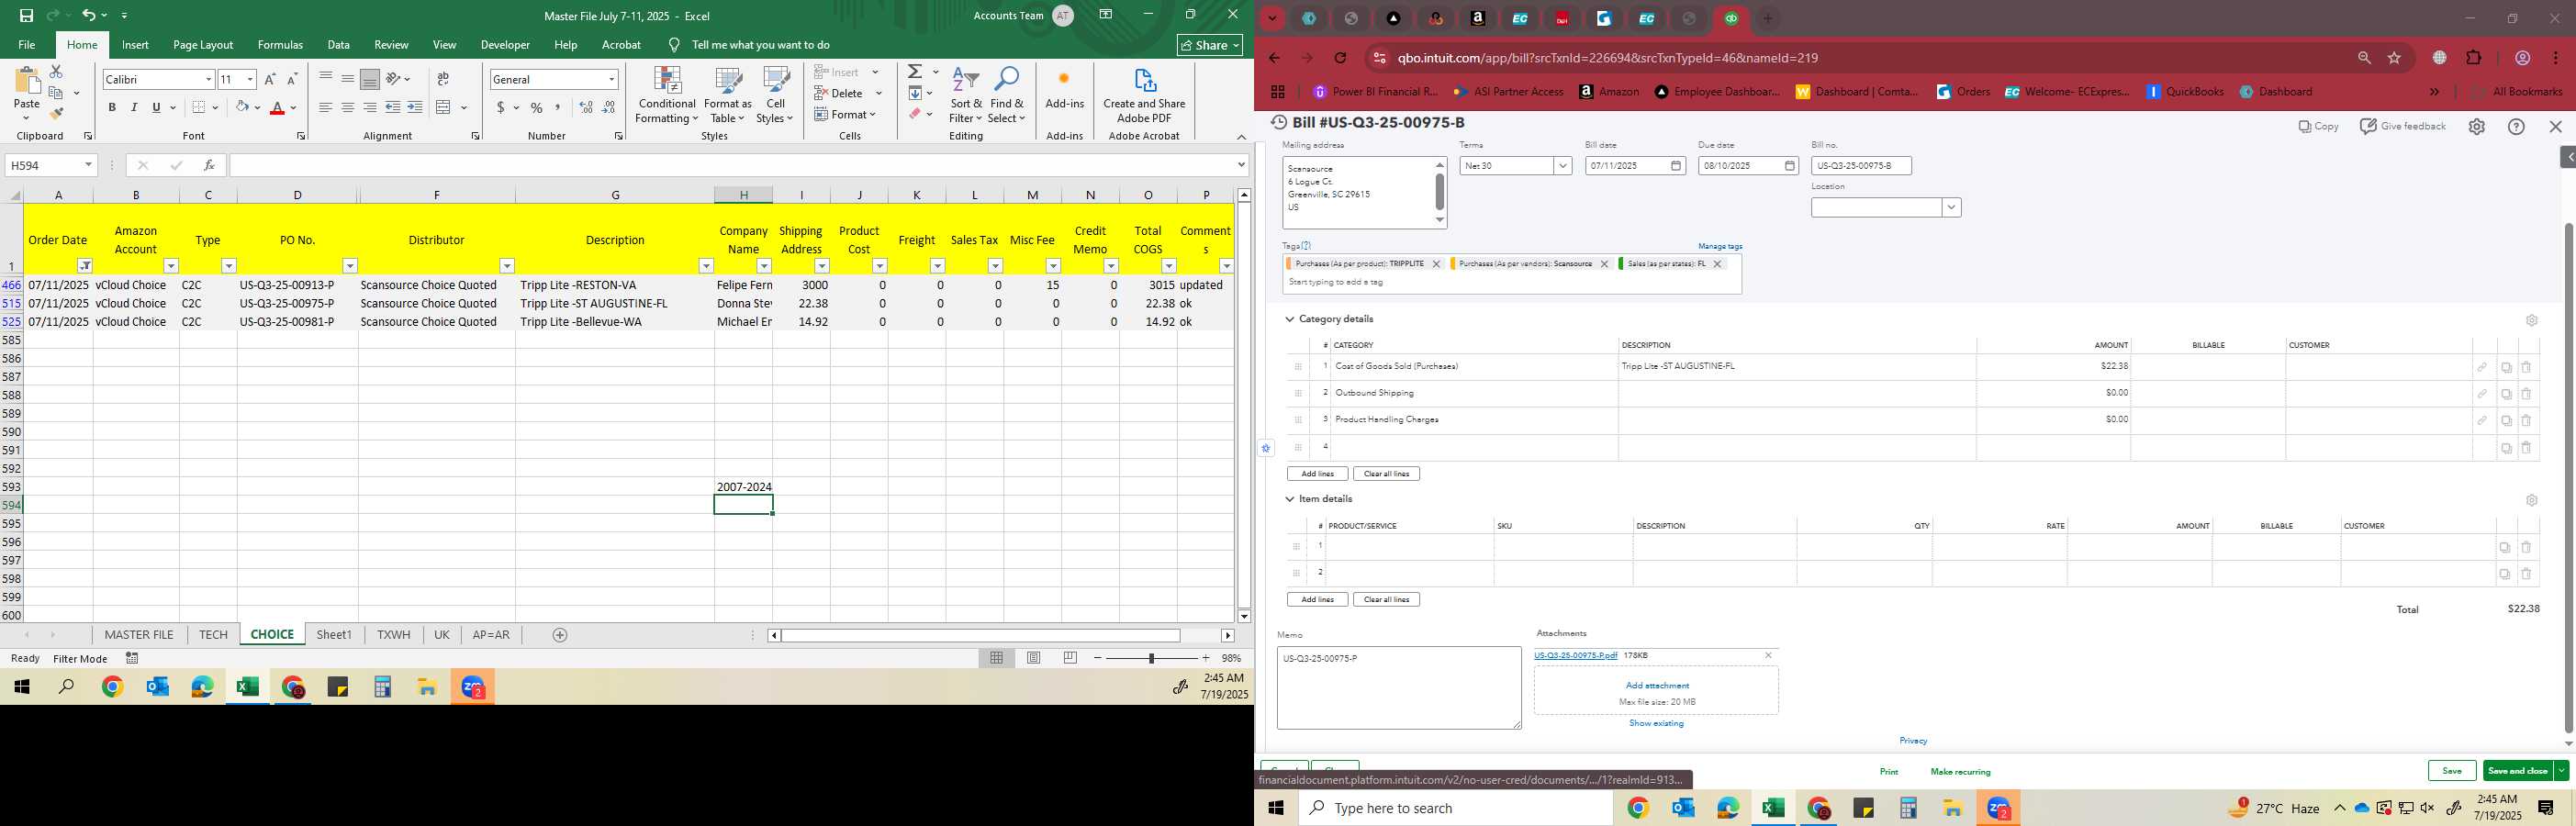Open the Save and close options arrow
This screenshot has width=2576, height=826.
tap(2560, 771)
